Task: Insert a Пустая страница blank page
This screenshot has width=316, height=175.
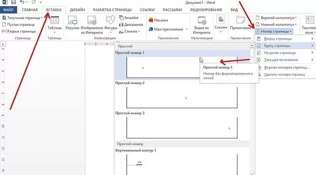Action: (18, 24)
